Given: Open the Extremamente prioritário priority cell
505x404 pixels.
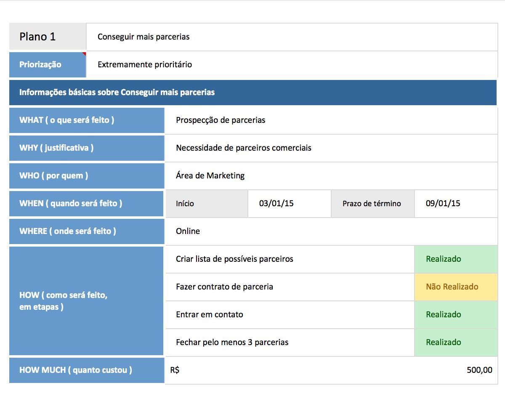Looking at the screenshot, I should click(292, 64).
